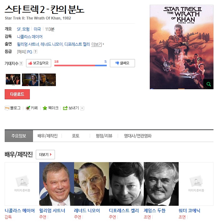Click the magnifier icon on the poster

point(208,84)
